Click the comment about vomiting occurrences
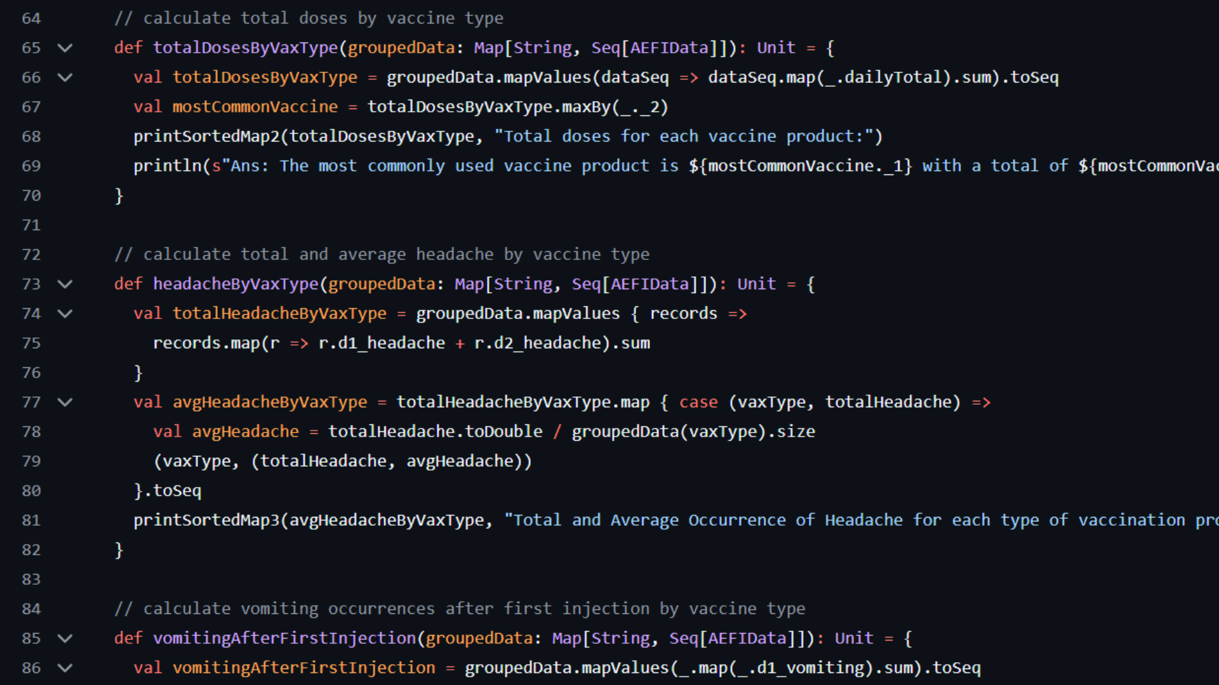 pyautogui.click(x=460, y=609)
